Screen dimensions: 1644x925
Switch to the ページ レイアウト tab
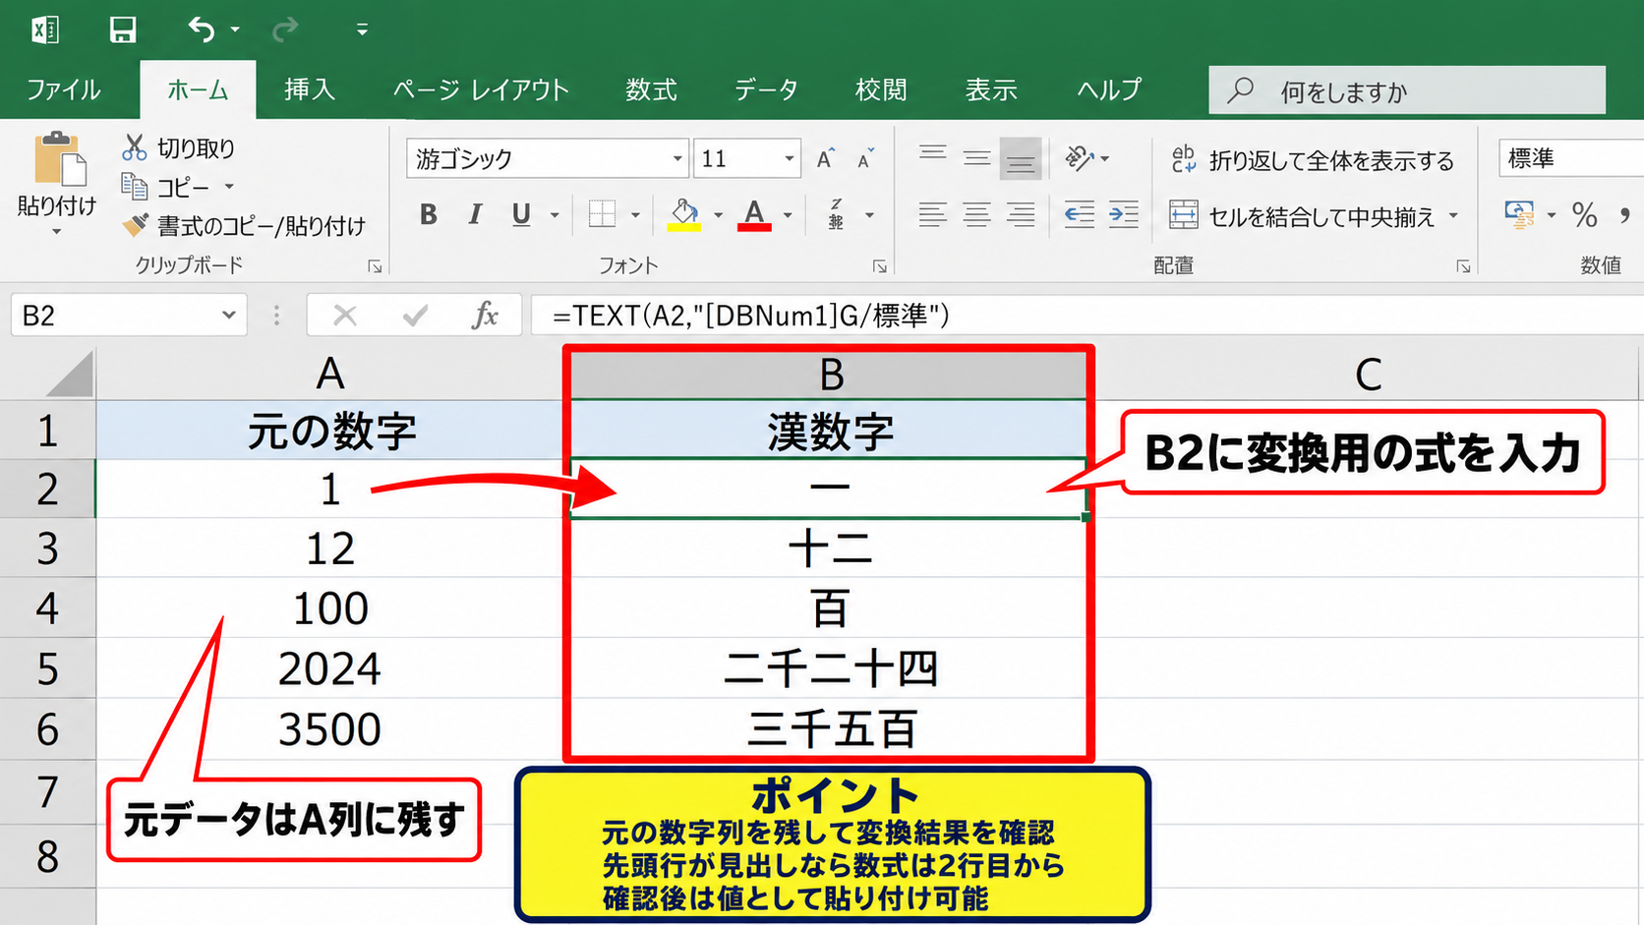coord(481,90)
